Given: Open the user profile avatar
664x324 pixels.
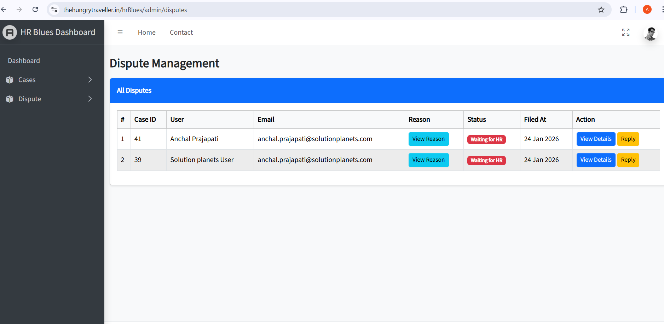Looking at the screenshot, I should click(650, 34).
